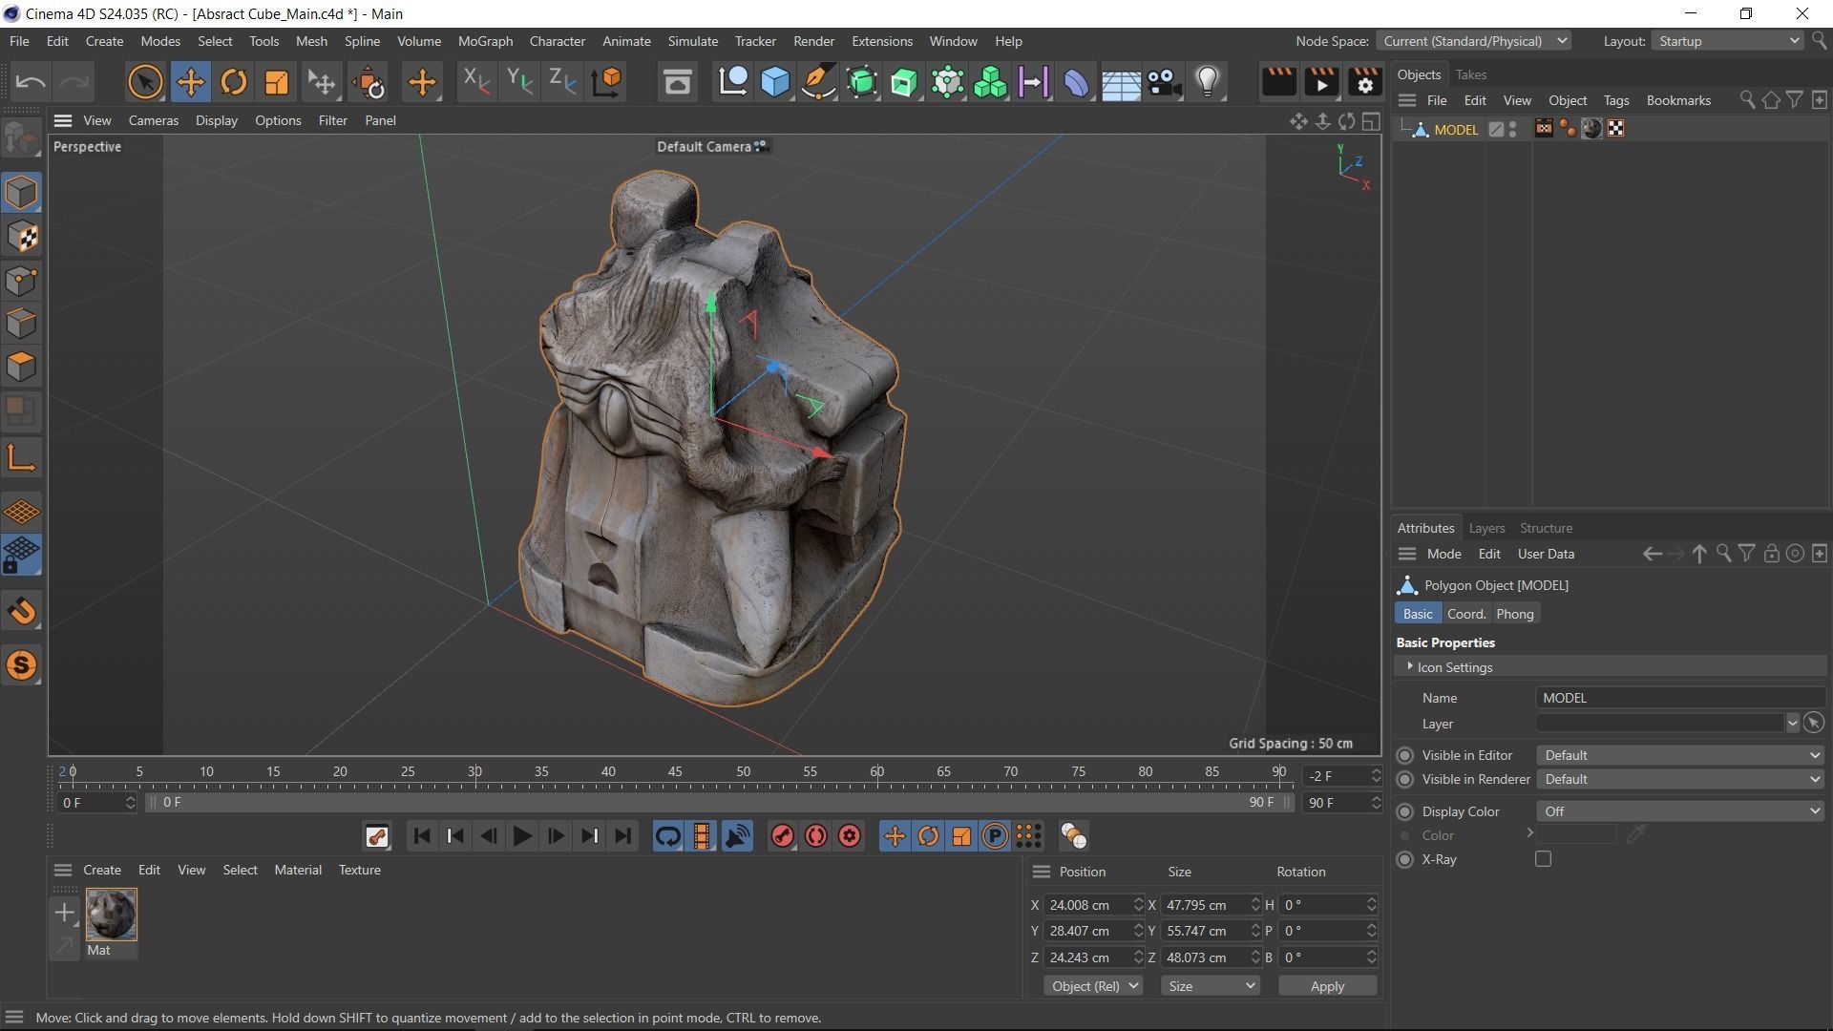Add a MoGraph Cloner object

990,82
